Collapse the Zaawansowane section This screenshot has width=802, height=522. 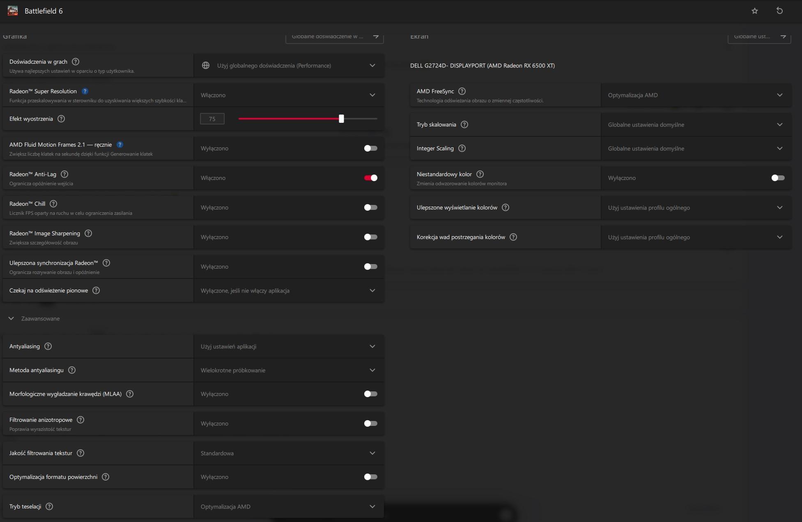11,319
